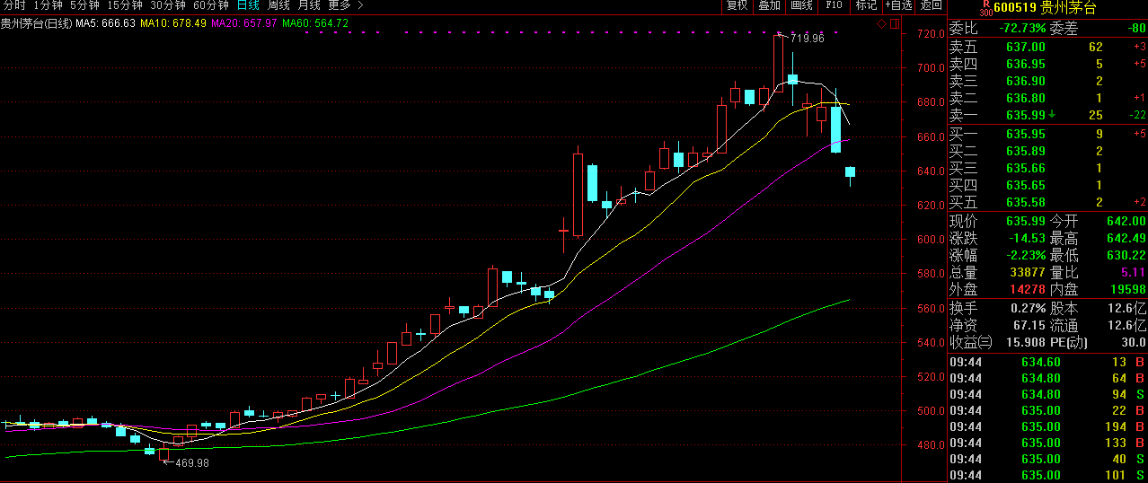
Task: Add stock via +自选 button
Action: [x=898, y=5]
